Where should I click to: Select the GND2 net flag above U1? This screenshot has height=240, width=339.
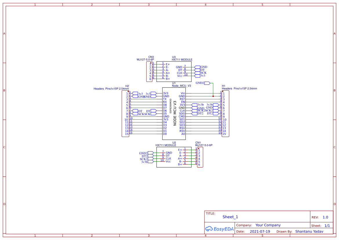tap(200, 83)
